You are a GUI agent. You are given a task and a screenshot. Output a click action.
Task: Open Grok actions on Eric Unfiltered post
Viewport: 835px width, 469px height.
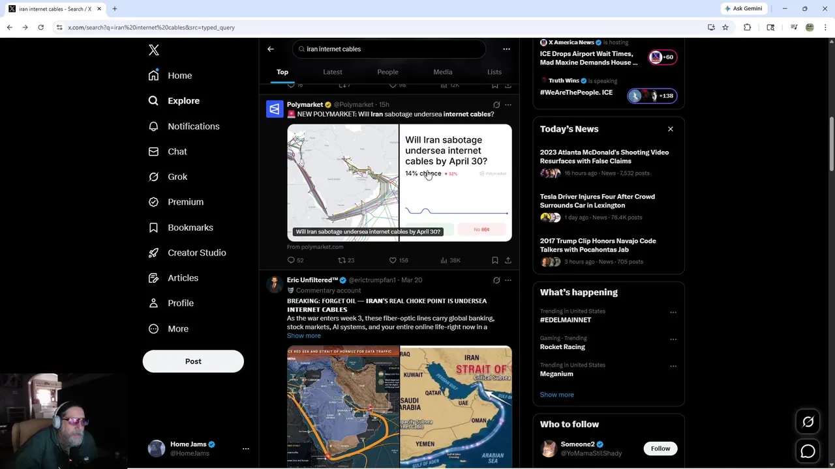[x=496, y=280]
